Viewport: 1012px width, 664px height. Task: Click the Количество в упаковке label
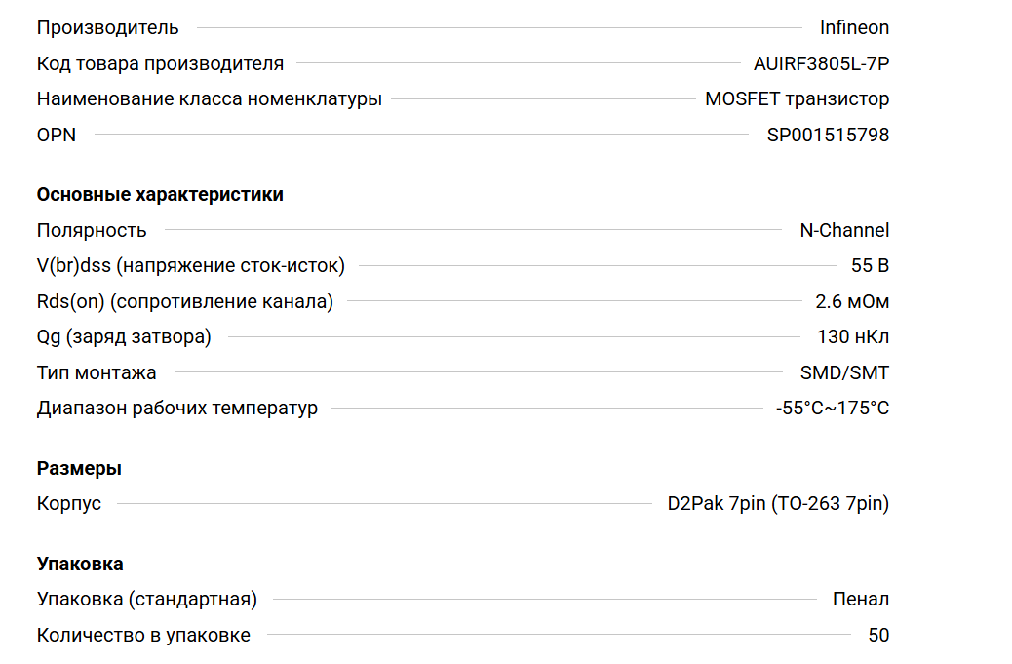click(x=143, y=636)
